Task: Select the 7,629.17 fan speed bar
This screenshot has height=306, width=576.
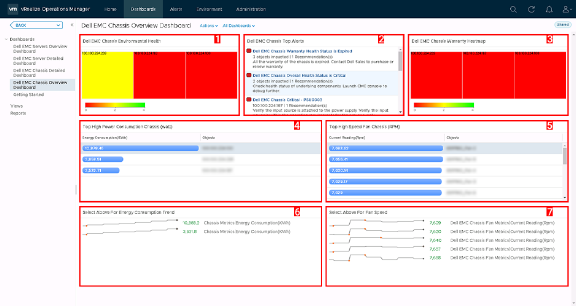Action: 385,181
